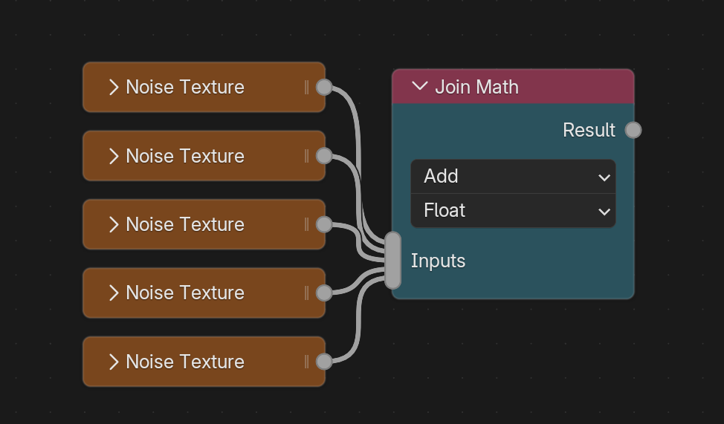This screenshot has height=424, width=724.
Task: Select the fourth Noise Texture node title
Action: click(x=185, y=293)
